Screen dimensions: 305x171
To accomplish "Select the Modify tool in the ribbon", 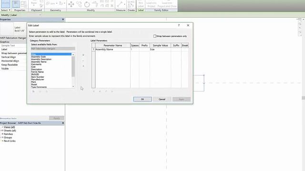I will pyautogui.click(x=5, y=4).
